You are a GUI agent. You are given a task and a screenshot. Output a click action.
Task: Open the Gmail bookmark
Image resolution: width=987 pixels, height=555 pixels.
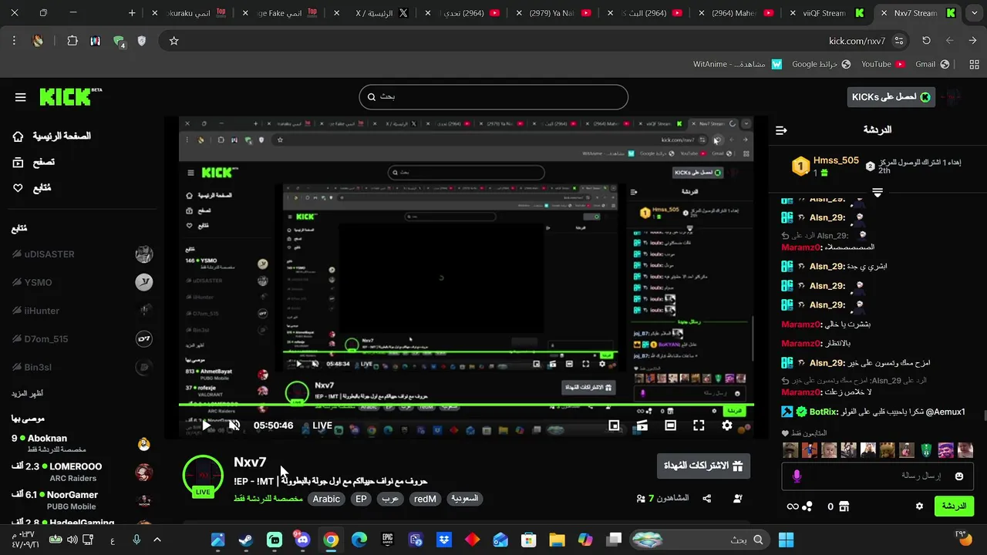pyautogui.click(x=932, y=64)
